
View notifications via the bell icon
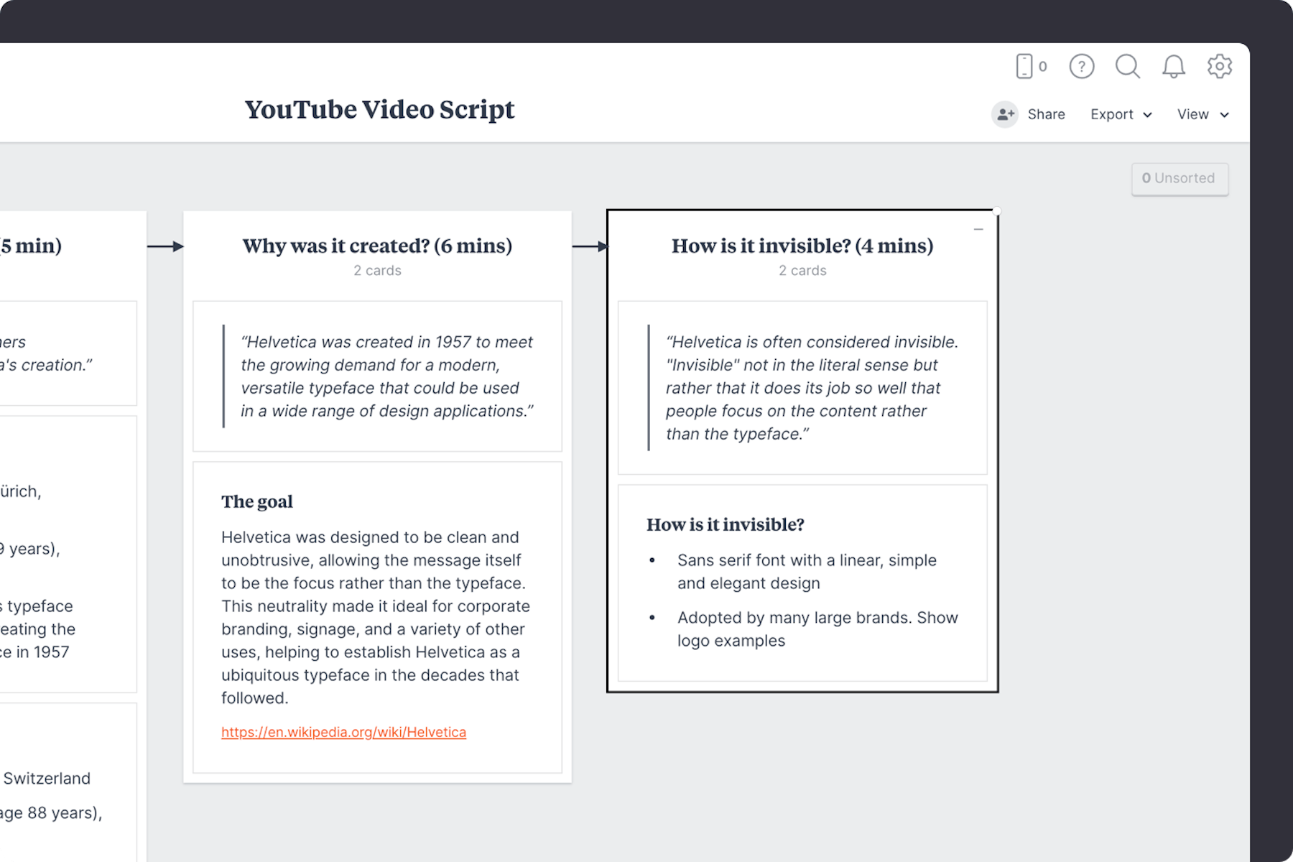(x=1174, y=66)
